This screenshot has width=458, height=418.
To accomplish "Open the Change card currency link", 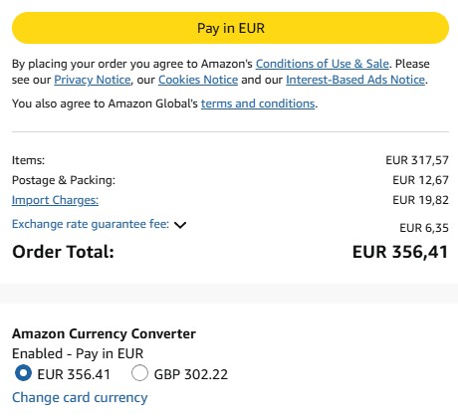I will 80,397.
